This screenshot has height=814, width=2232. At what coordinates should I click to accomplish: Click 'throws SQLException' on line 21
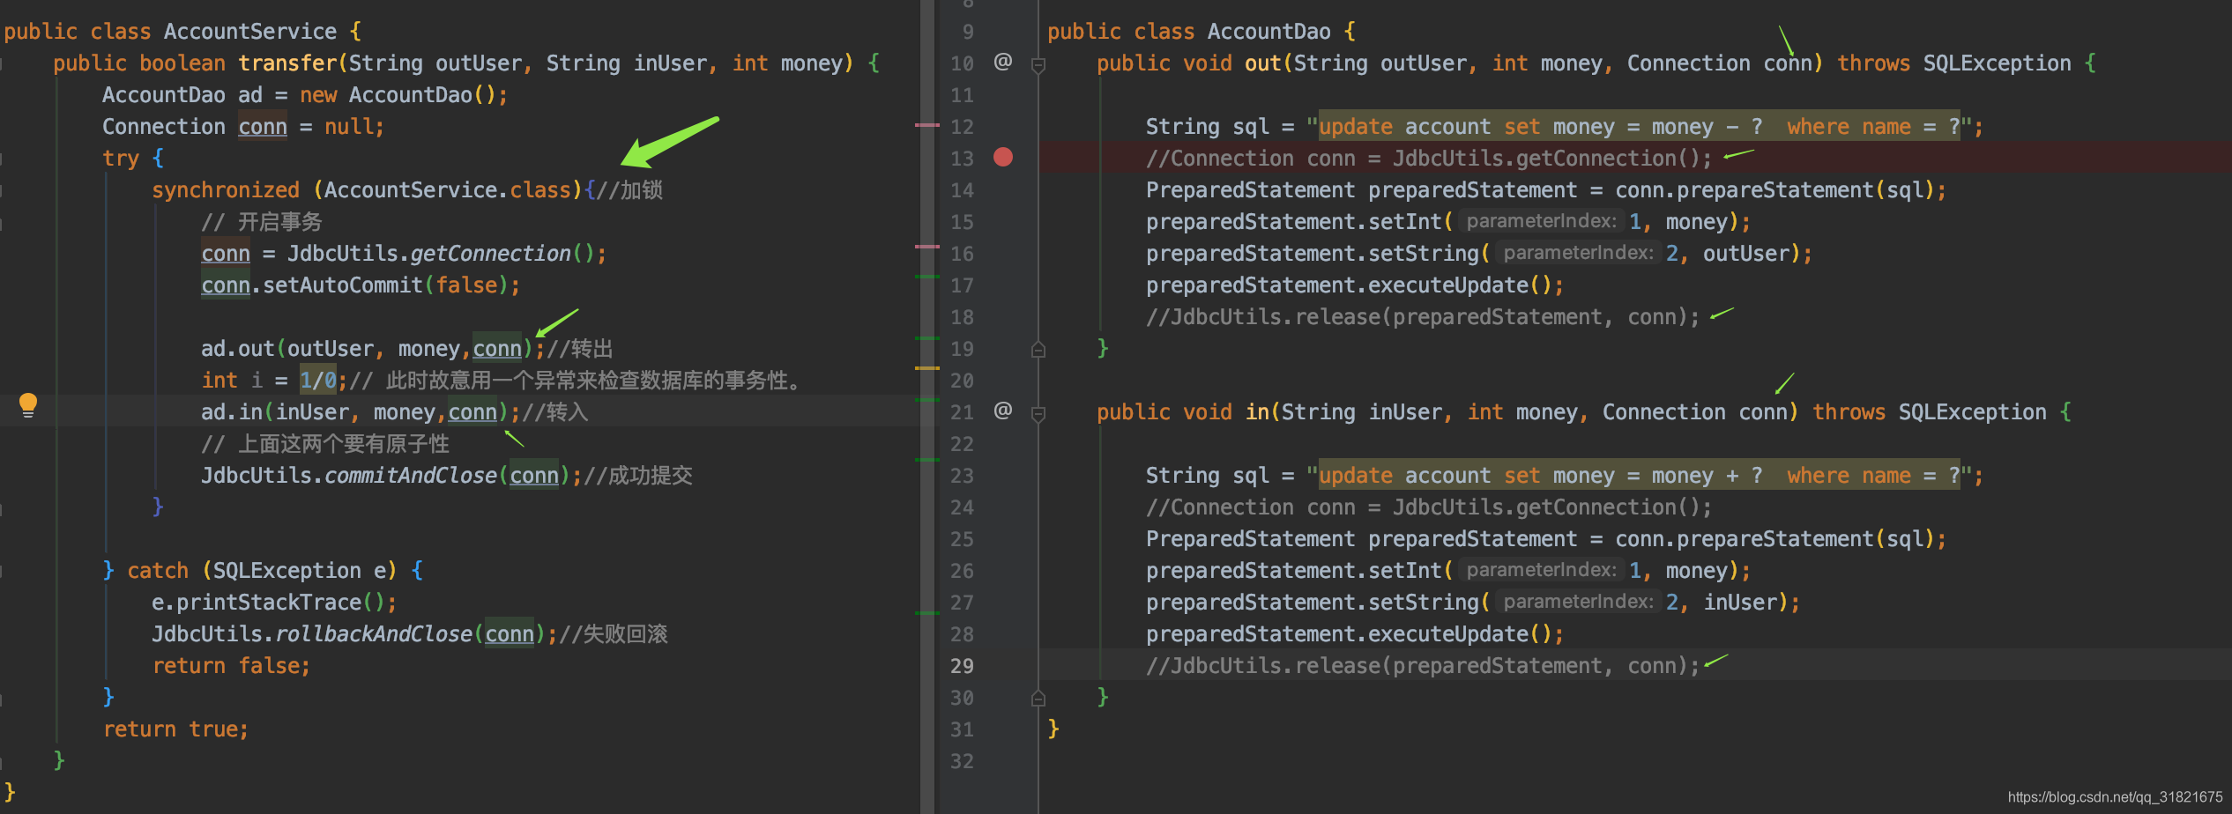1930,412
